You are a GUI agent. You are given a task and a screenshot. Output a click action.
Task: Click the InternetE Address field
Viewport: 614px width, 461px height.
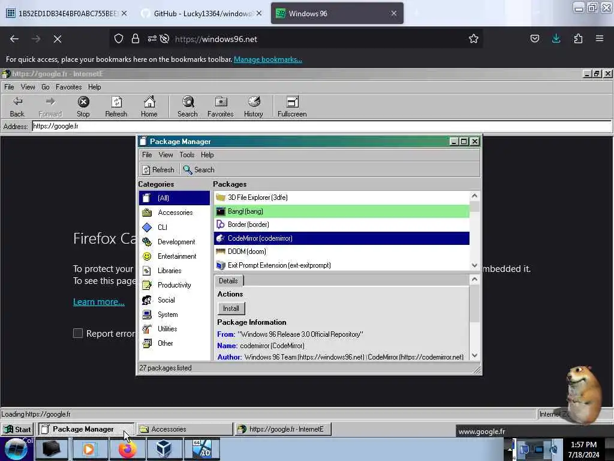pyautogui.click(x=321, y=126)
